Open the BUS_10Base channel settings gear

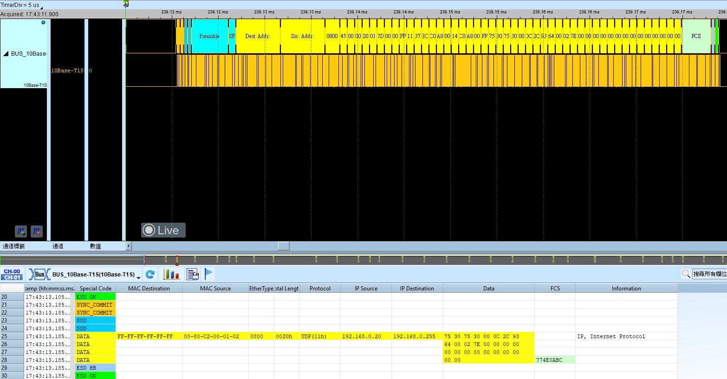pyautogui.click(x=43, y=22)
